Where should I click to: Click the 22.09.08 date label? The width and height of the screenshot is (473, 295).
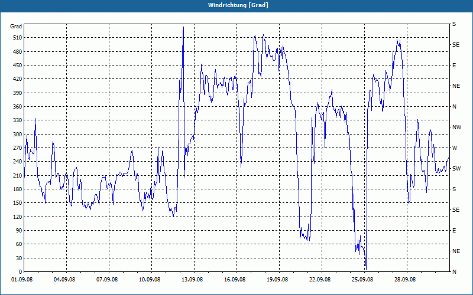[320, 280]
